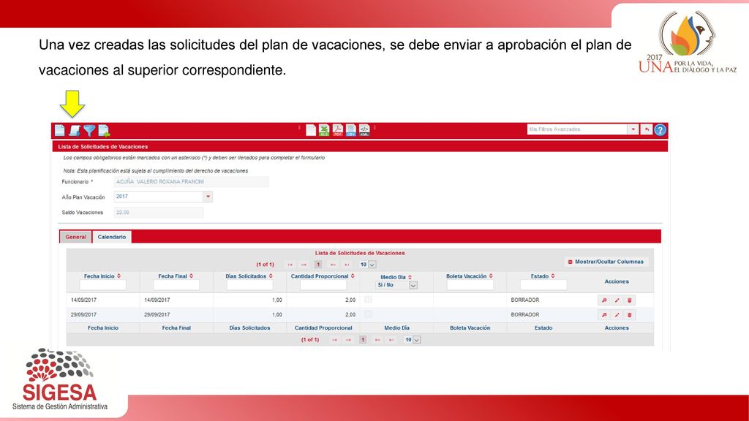
Task: Click the Fecha Final filter field
Action: (x=176, y=285)
